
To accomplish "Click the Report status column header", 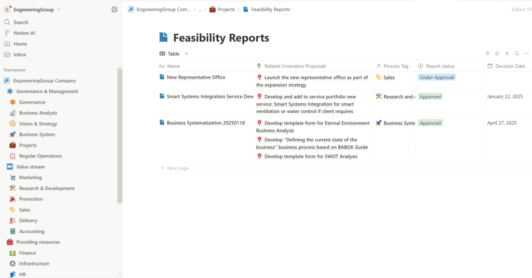I will point(440,66).
